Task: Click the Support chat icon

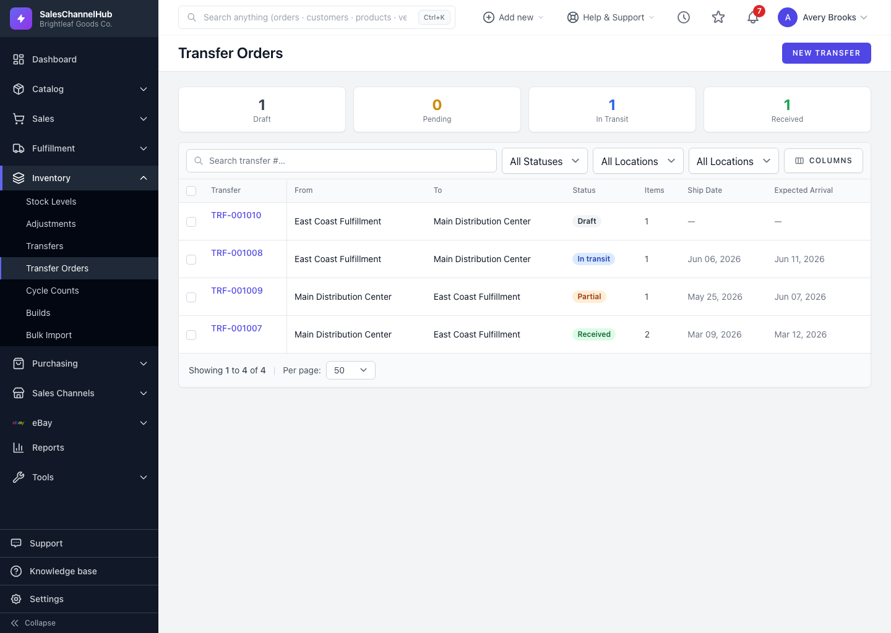Action: point(16,543)
